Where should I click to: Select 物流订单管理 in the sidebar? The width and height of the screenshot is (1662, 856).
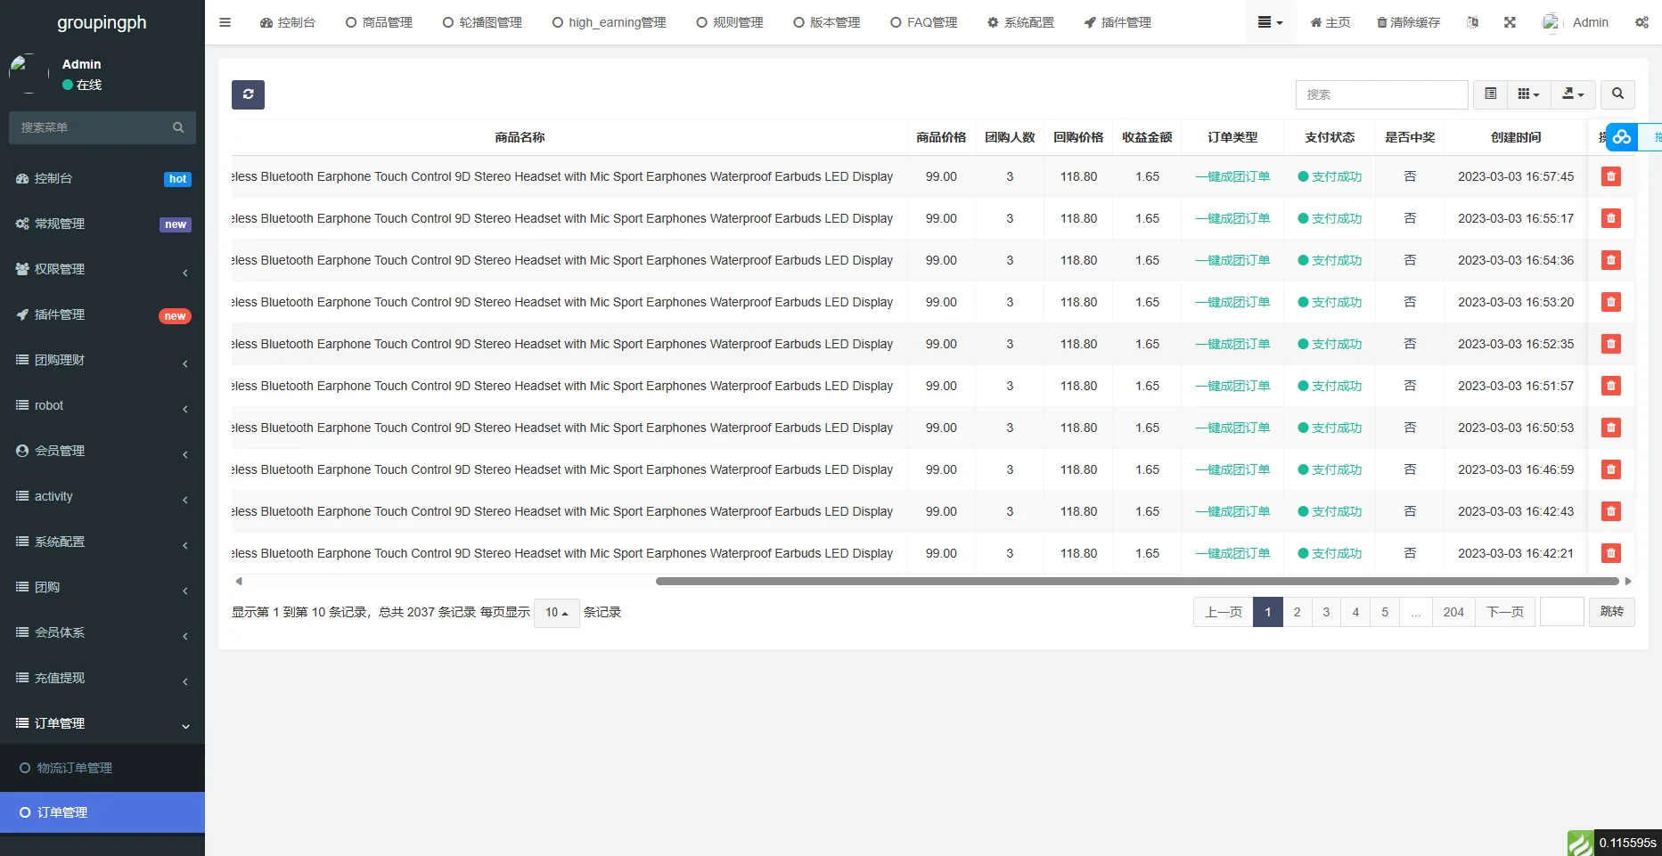(x=75, y=768)
